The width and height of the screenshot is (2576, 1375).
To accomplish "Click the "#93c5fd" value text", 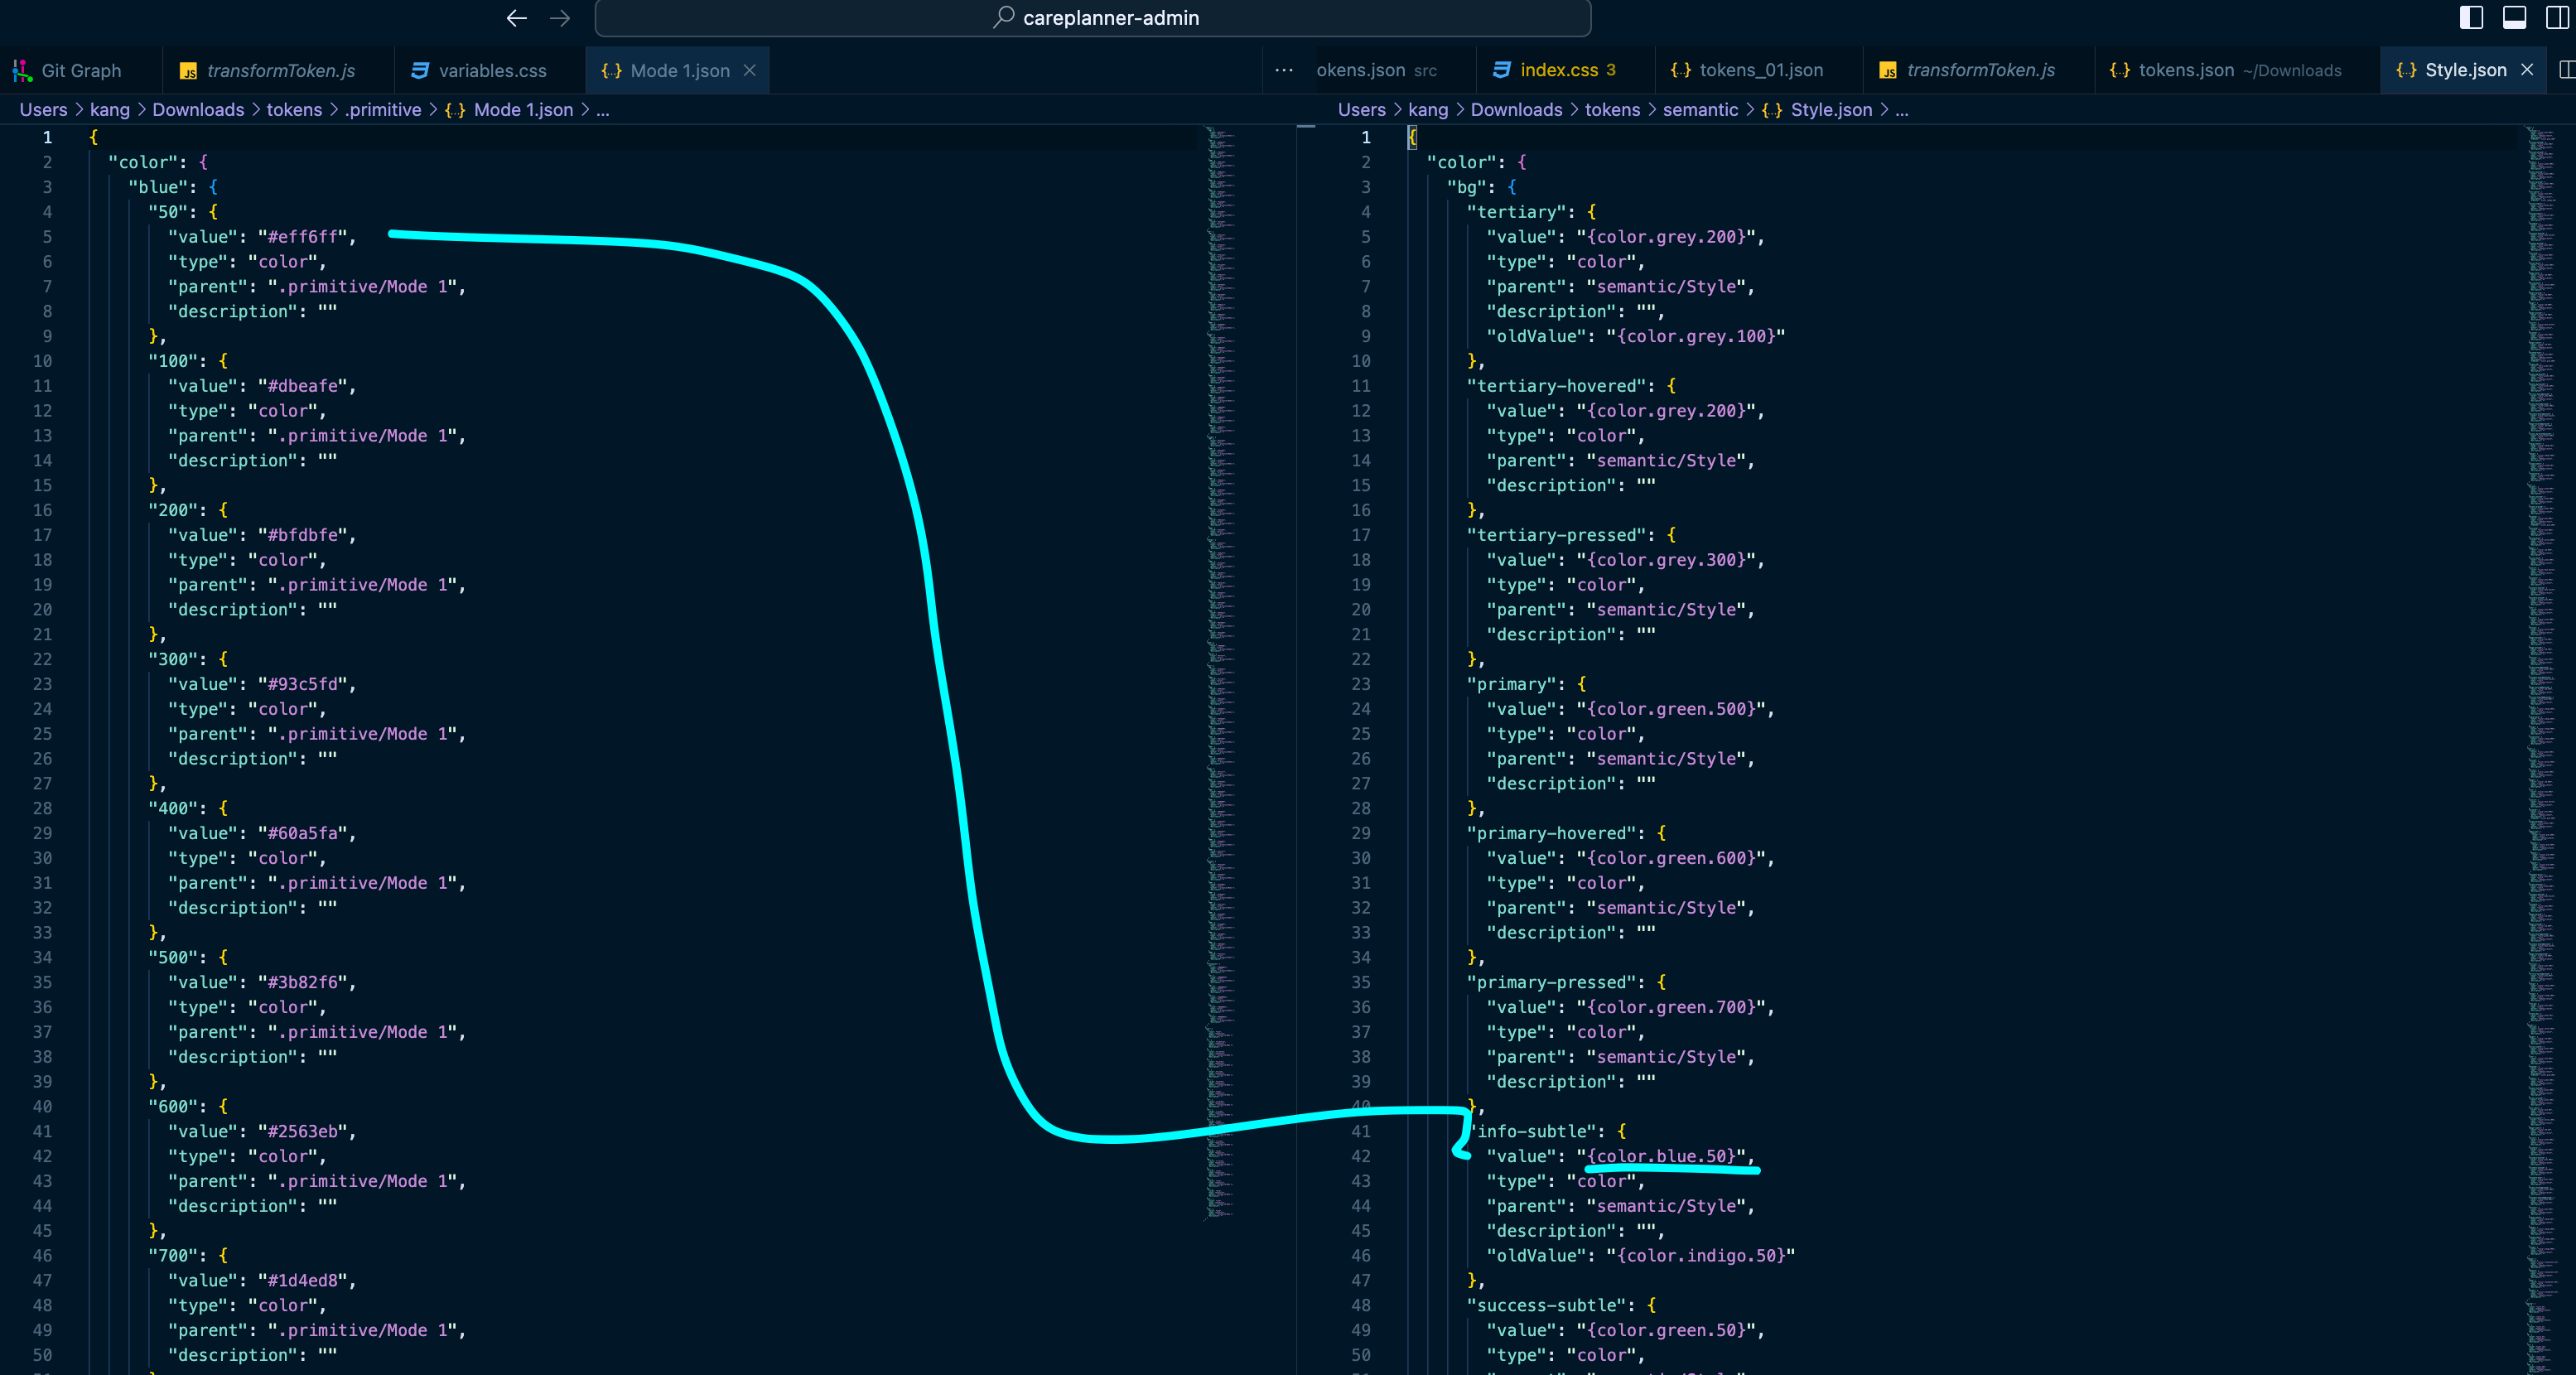I will coord(303,684).
